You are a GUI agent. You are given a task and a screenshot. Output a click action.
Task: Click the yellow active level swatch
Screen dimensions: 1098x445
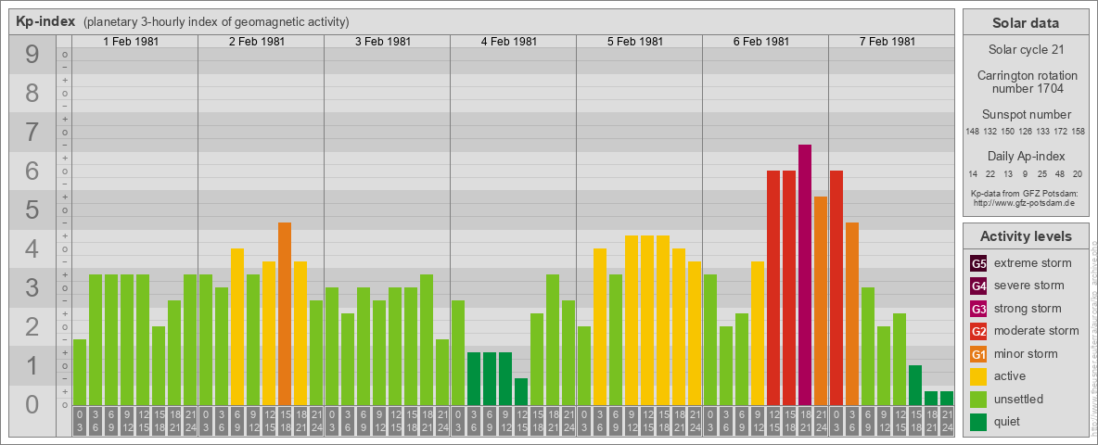(978, 376)
